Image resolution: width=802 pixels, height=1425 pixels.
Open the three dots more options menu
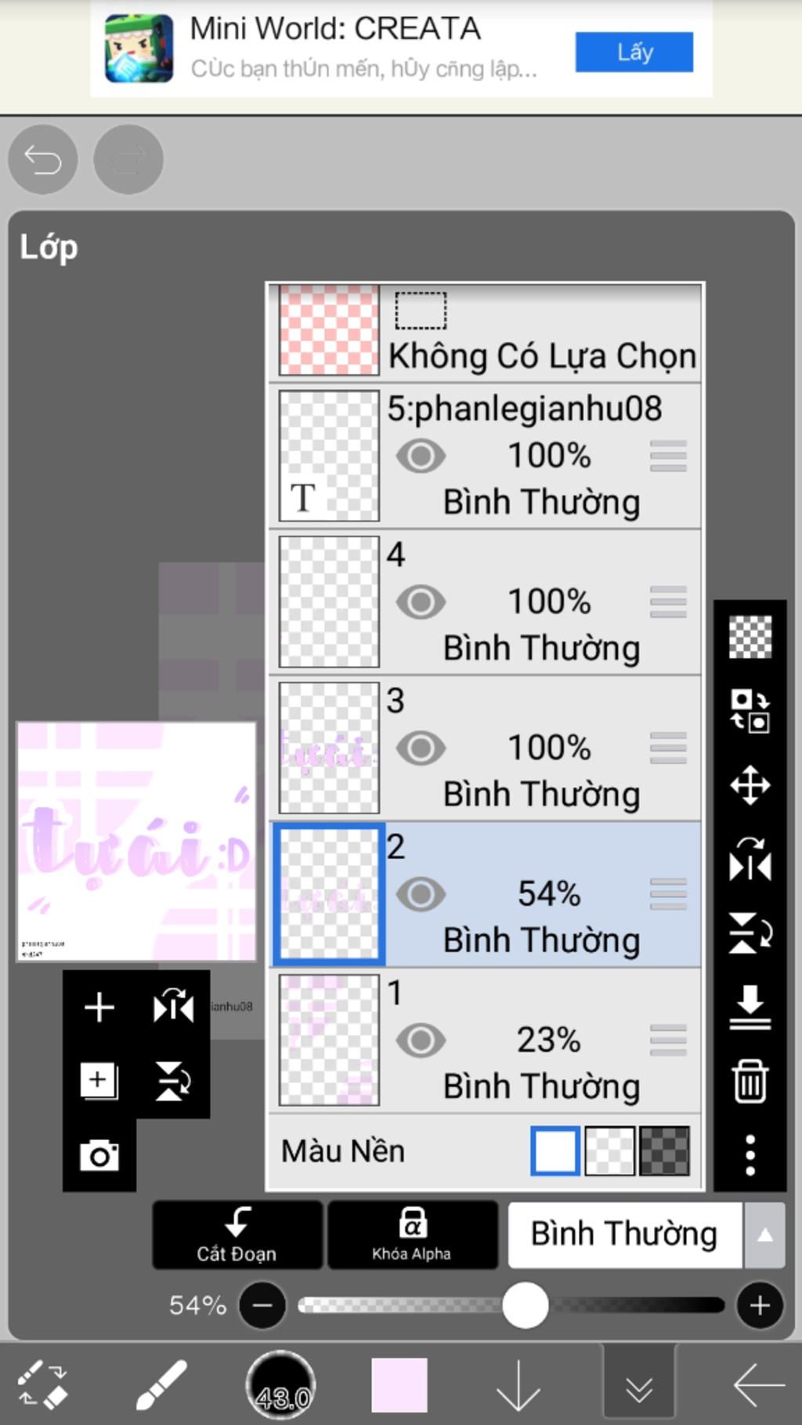pos(750,1155)
